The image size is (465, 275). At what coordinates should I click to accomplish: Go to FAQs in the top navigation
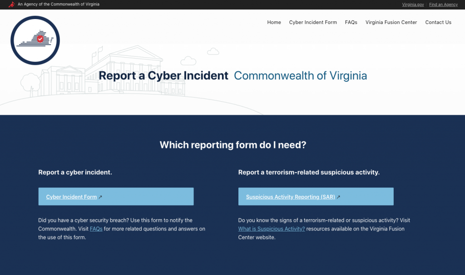coord(351,22)
